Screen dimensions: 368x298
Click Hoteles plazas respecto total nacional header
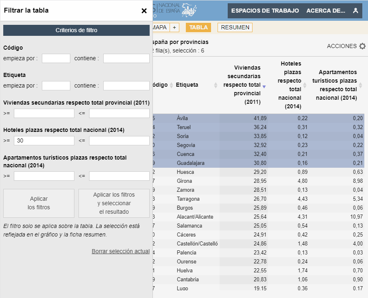tap(290, 85)
